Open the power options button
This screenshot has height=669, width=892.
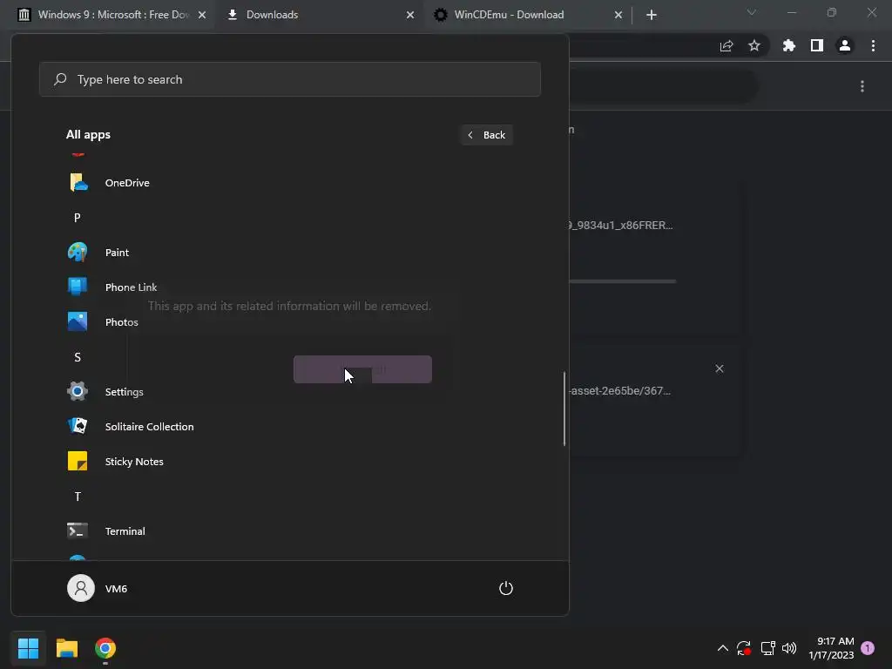506,588
